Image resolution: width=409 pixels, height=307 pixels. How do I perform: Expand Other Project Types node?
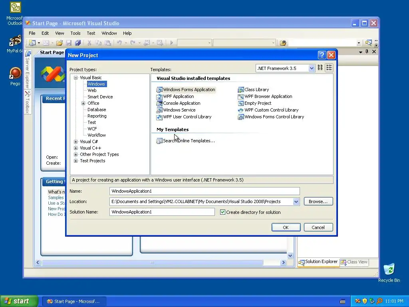coord(75,154)
